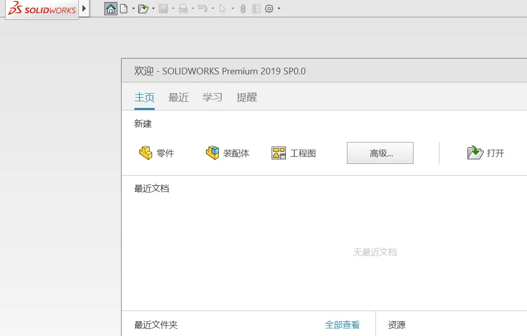Switch to the 学习 tab
Viewport: 527px width, 336px height.
click(213, 98)
